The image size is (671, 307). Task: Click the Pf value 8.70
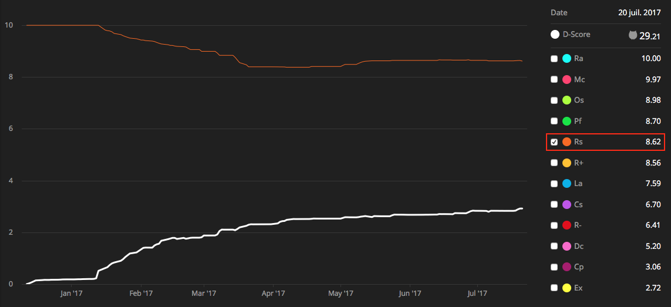tap(653, 122)
